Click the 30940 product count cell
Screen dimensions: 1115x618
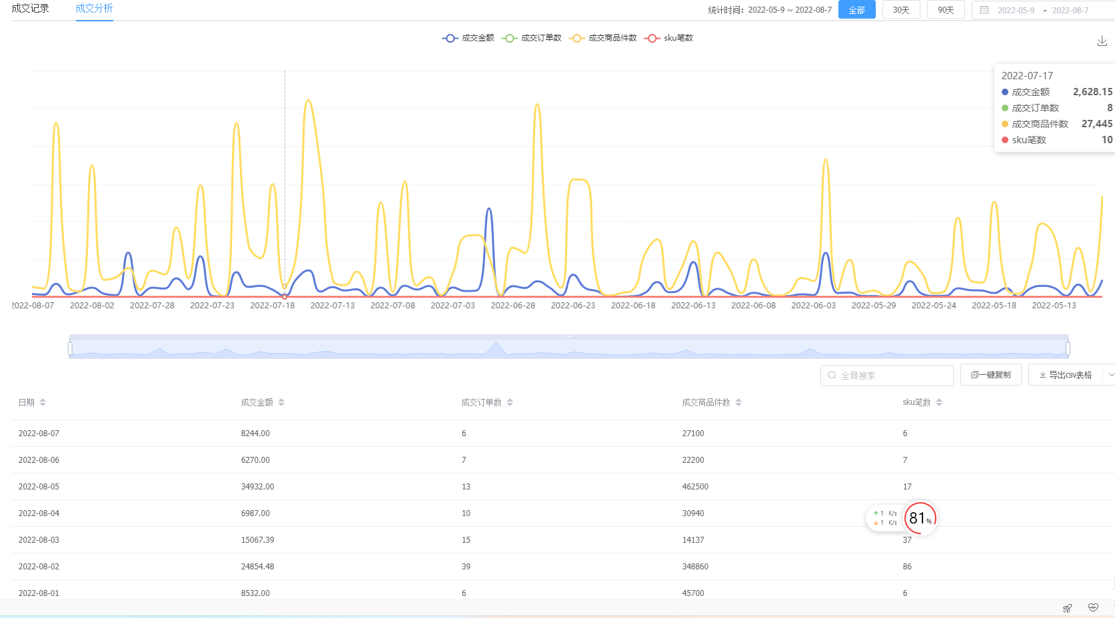pyautogui.click(x=693, y=513)
